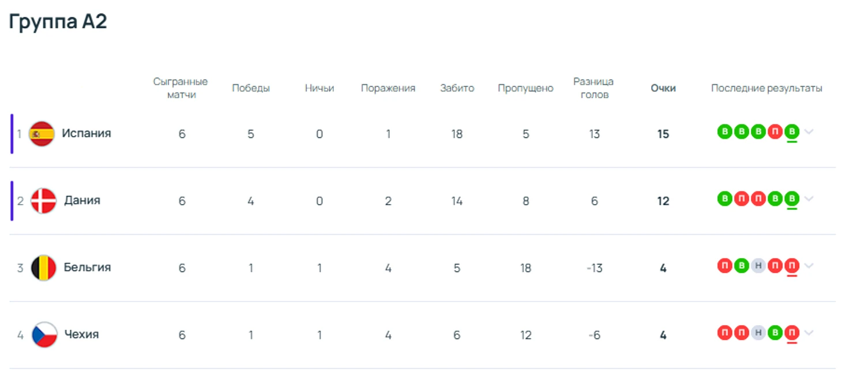Expand Denmark's recent results chevron
The width and height of the screenshot is (842, 377).
coord(809,199)
